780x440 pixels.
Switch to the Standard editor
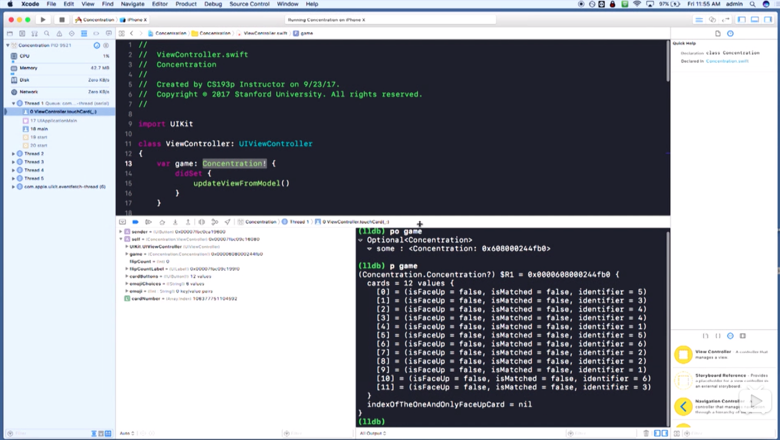point(699,20)
